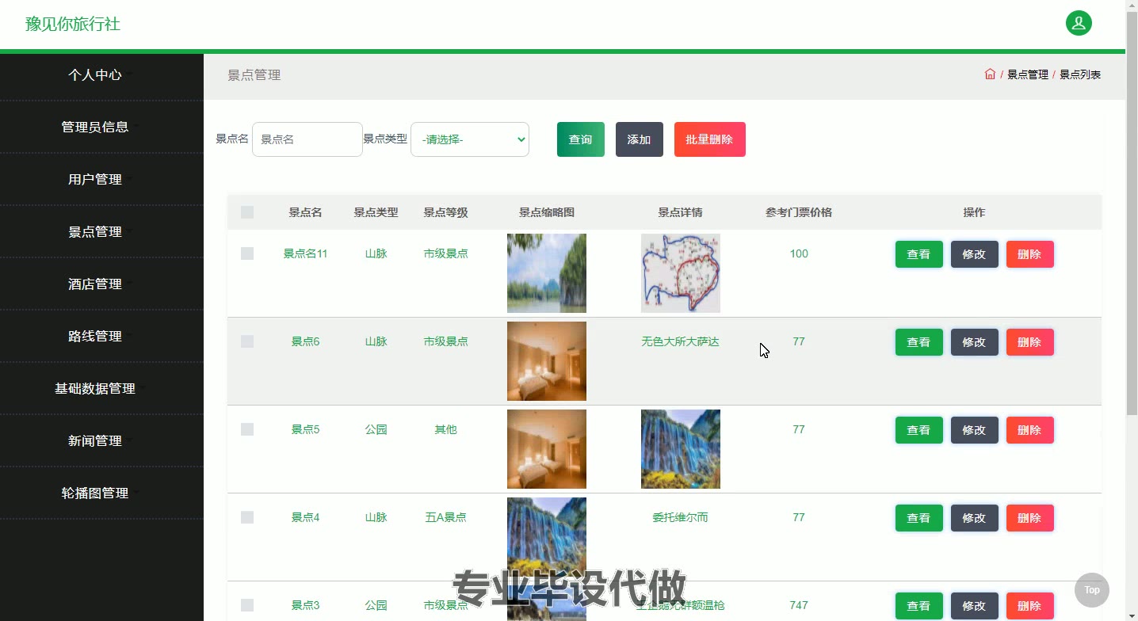Click the 参考门票价格 column header
Screen dimensions: 1138x621
pos(799,212)
